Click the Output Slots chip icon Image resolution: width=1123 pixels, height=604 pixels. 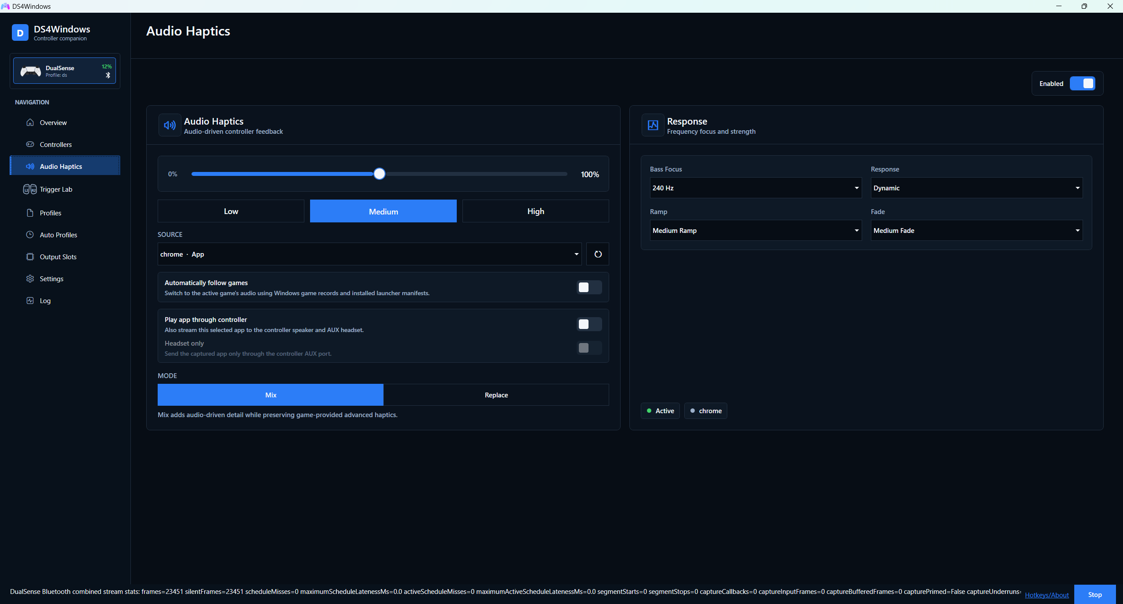tap(30, 257)
